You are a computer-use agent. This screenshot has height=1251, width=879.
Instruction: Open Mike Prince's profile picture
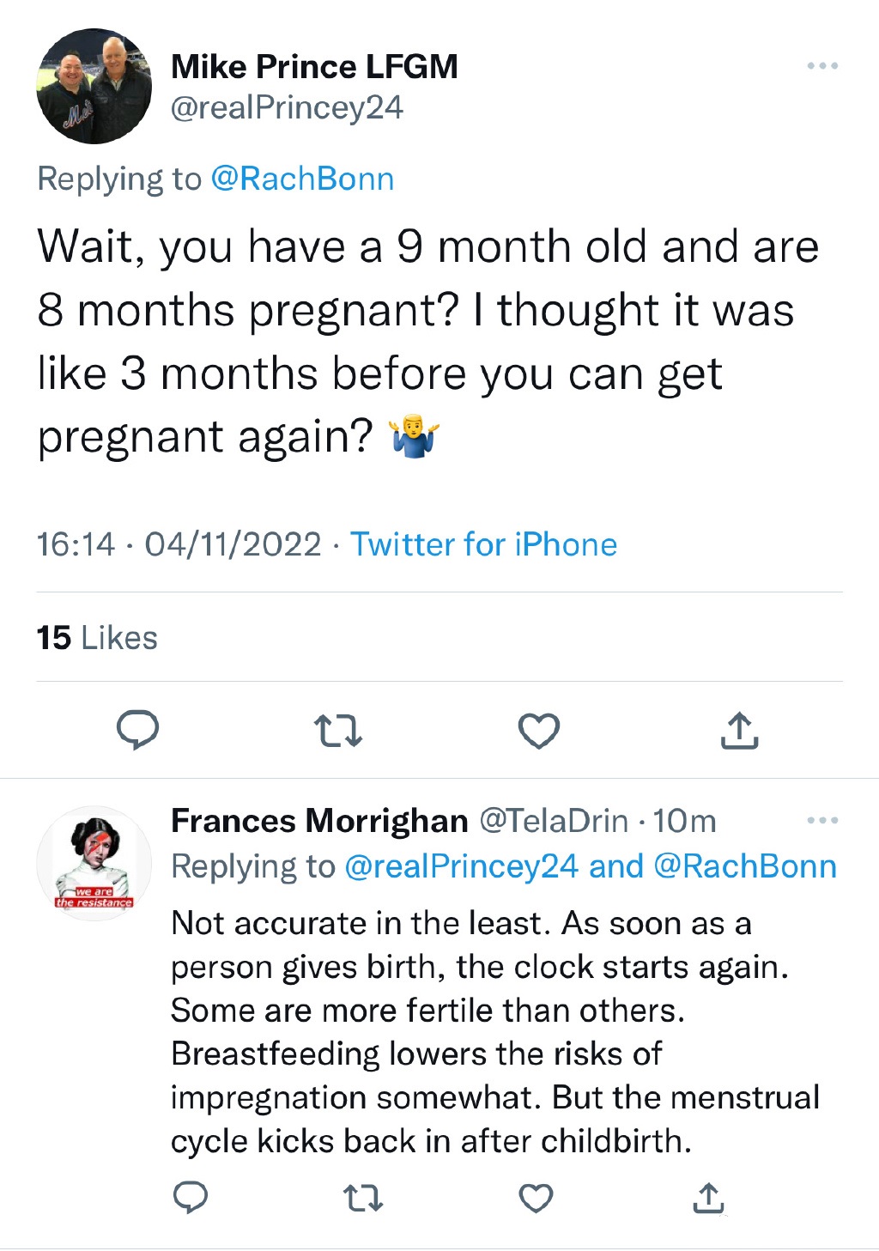(x=94, y=87)
